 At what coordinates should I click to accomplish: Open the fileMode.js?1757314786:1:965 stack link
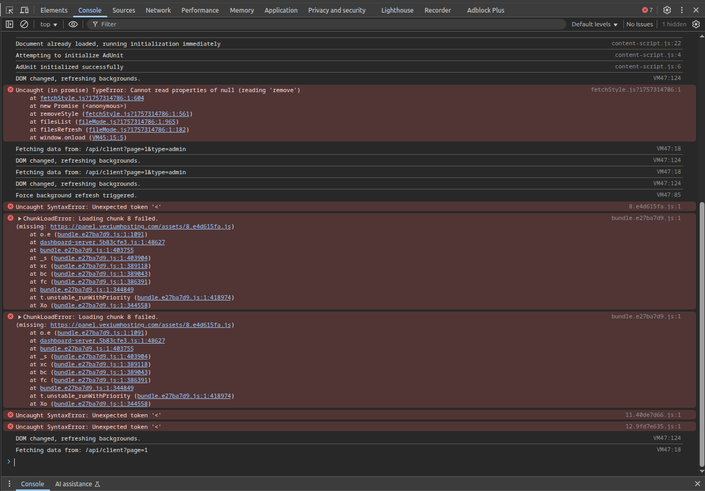127,122
